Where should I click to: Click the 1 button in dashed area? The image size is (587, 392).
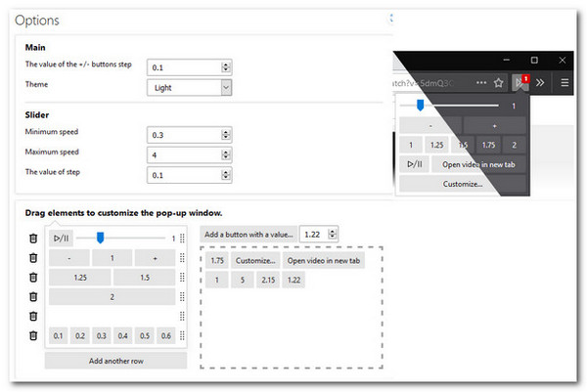tap(217, 280)
